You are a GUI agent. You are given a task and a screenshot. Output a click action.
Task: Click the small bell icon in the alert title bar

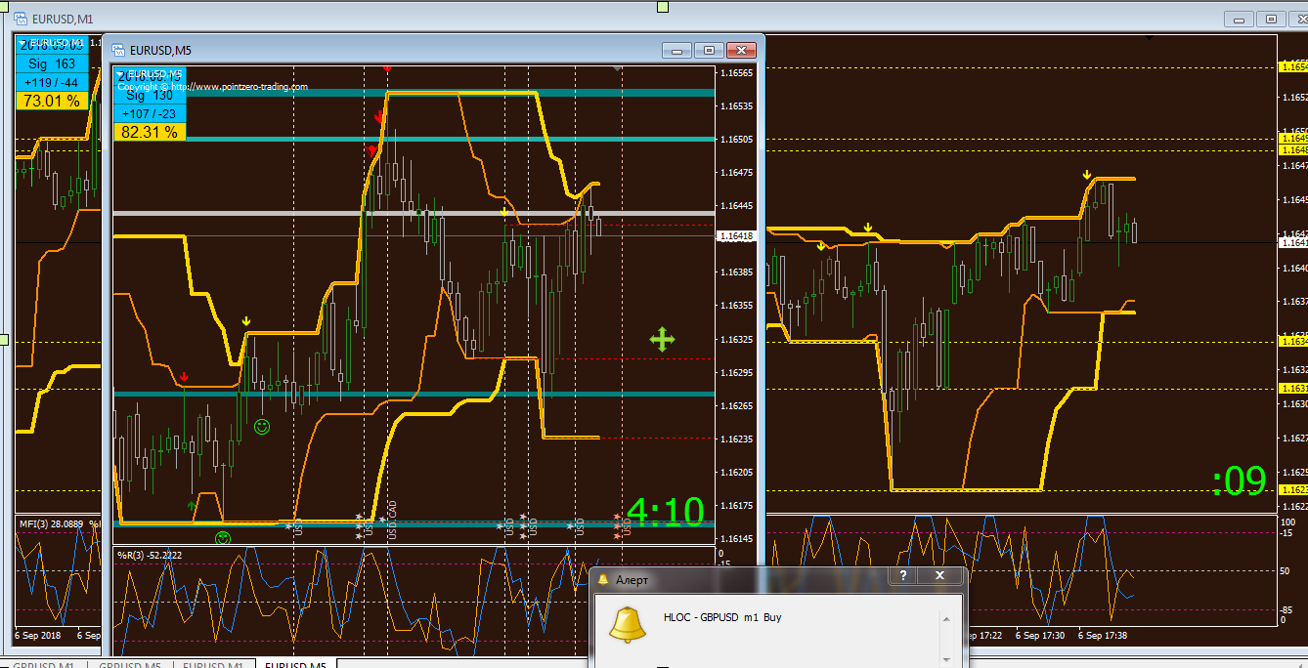tap(602, 580)
